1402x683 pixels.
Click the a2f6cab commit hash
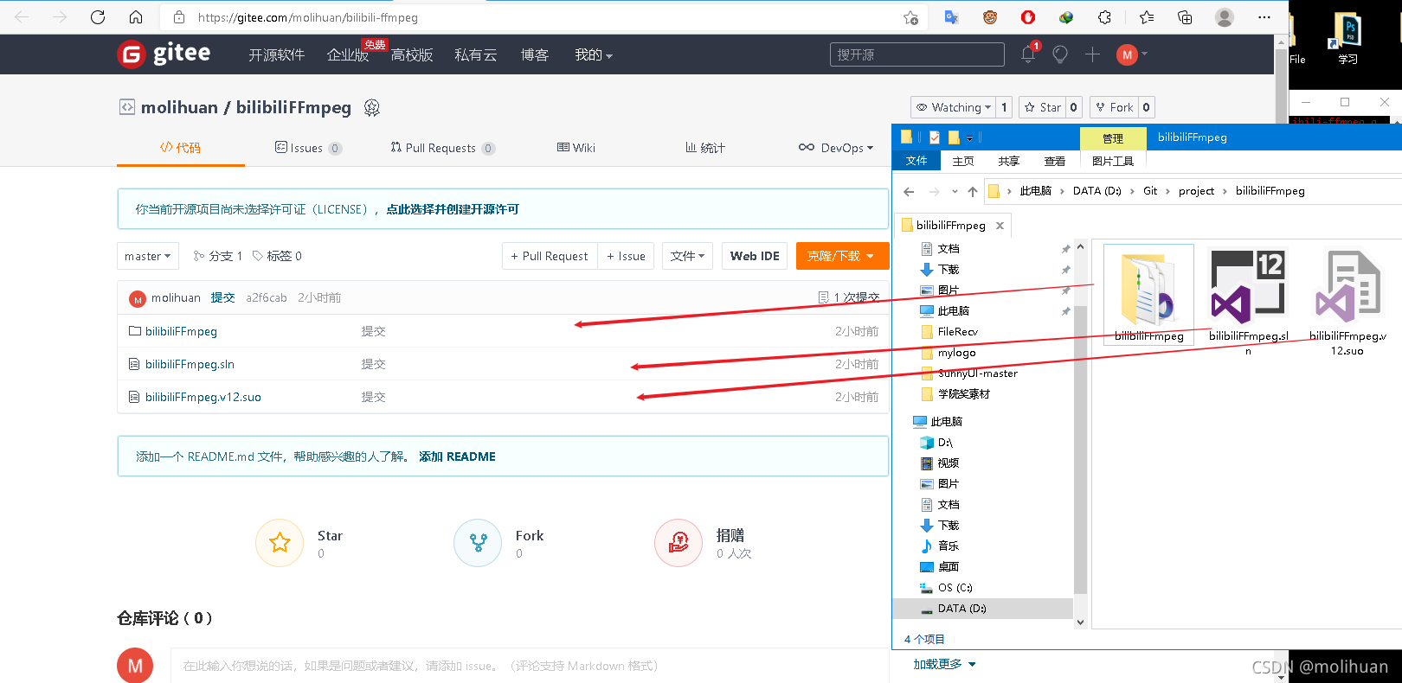(x=267, y=297)
